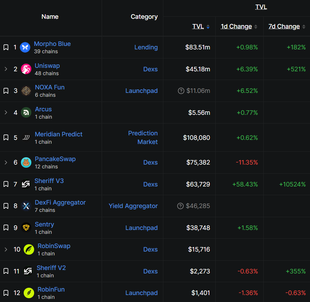Click the Sheriff V2 logo

[28, 271]
